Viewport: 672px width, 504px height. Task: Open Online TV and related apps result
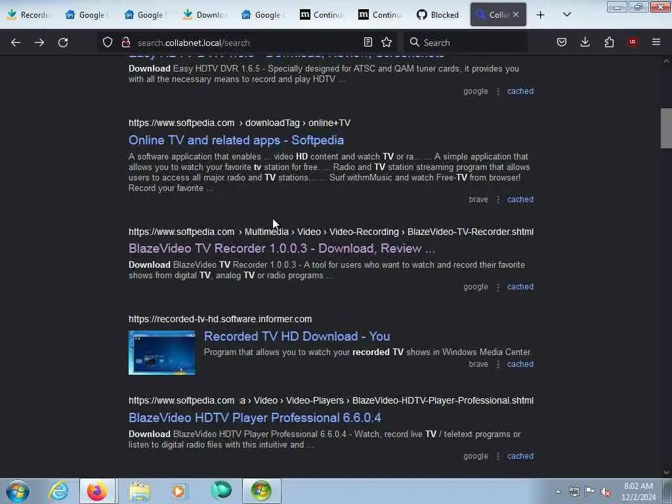click(x=236, y=140)
